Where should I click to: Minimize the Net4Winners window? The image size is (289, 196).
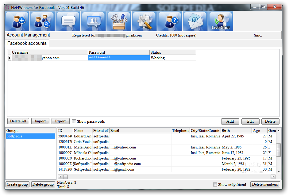pyautogui.click(x=255, y=7)
